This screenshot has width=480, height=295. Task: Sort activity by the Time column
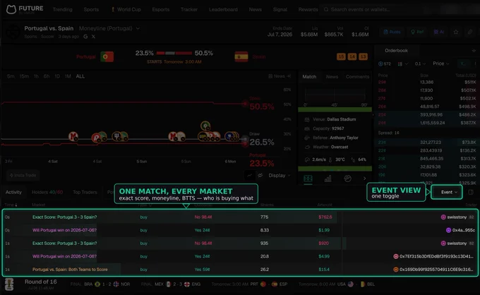click(x=11, y=205)
